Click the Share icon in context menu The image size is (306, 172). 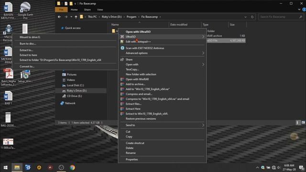click(122, 59)
